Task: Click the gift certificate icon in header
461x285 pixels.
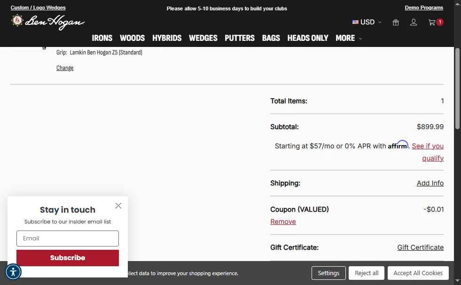Action: pyautogui.click(x=396, y=23)
